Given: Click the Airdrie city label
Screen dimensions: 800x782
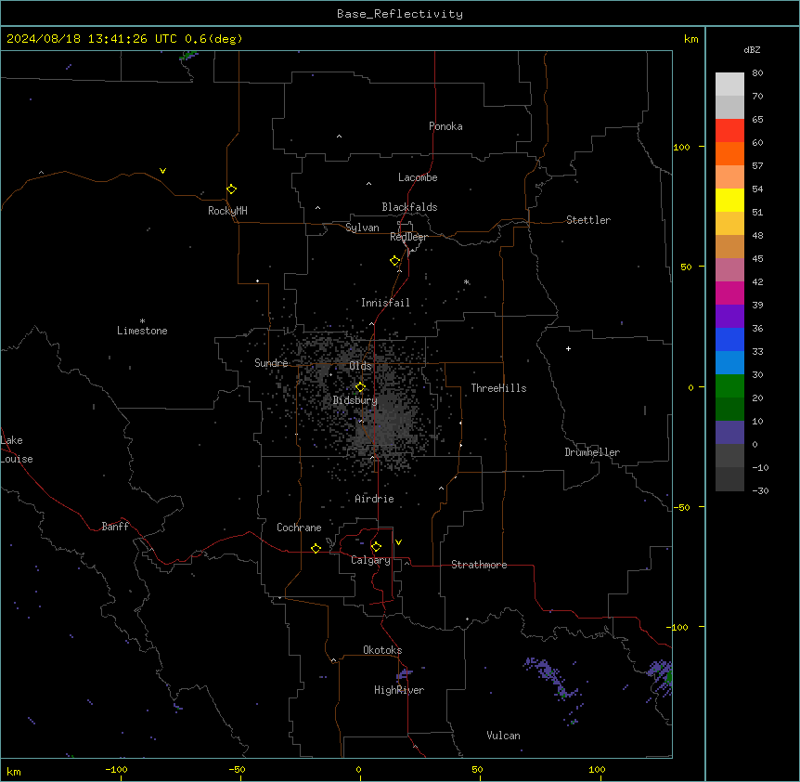Looking at the screenshot, I should (374, 499).
